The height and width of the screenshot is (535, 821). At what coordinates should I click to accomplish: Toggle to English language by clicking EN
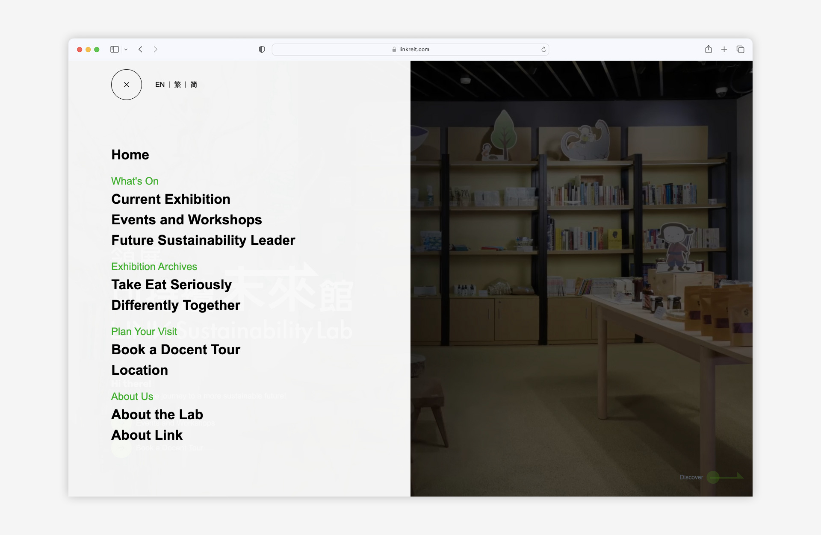point(160,84)
